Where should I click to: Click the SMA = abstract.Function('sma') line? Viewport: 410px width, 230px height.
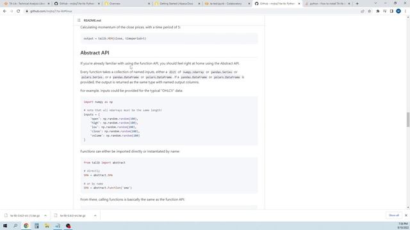click(108, 188)
